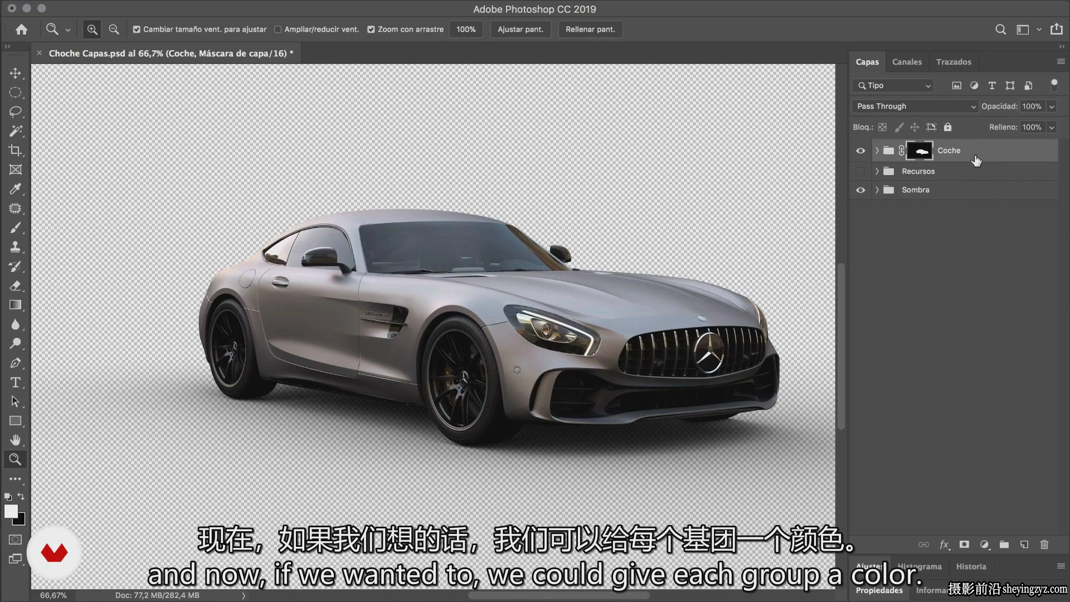The width and height of the screenshot is (1070, 602).
Task: Open the Historia panel tab
Action: click(x=971, y=566)
